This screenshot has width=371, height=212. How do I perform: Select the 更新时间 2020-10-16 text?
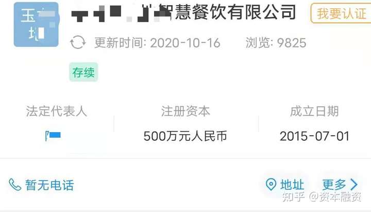(x=157, y=43)
